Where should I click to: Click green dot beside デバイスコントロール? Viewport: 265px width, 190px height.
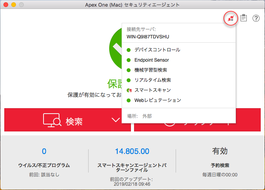coord(129,50)
